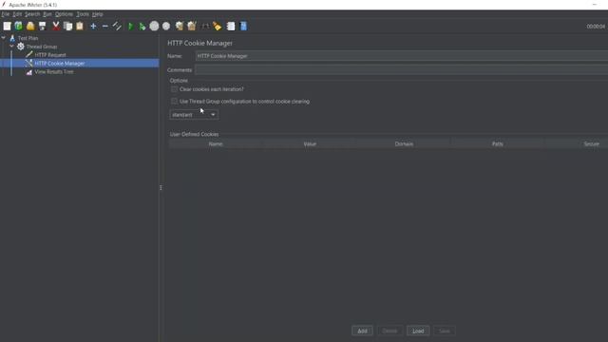This screenshot has width=608, height=342.
Task: Open the standard cookie policy dropdown
Action: click(194, 115)
